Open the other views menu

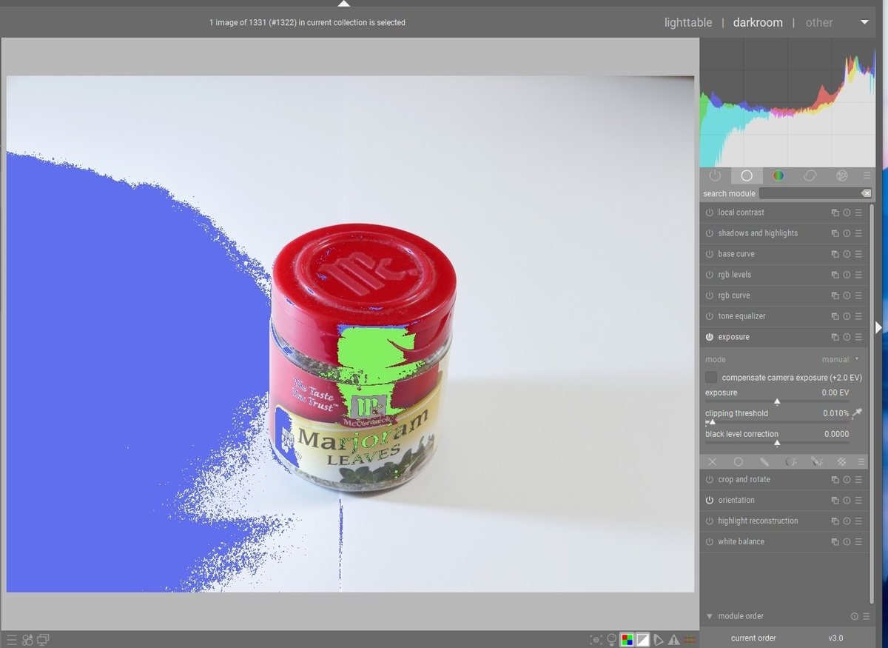[x=819, y=22]
